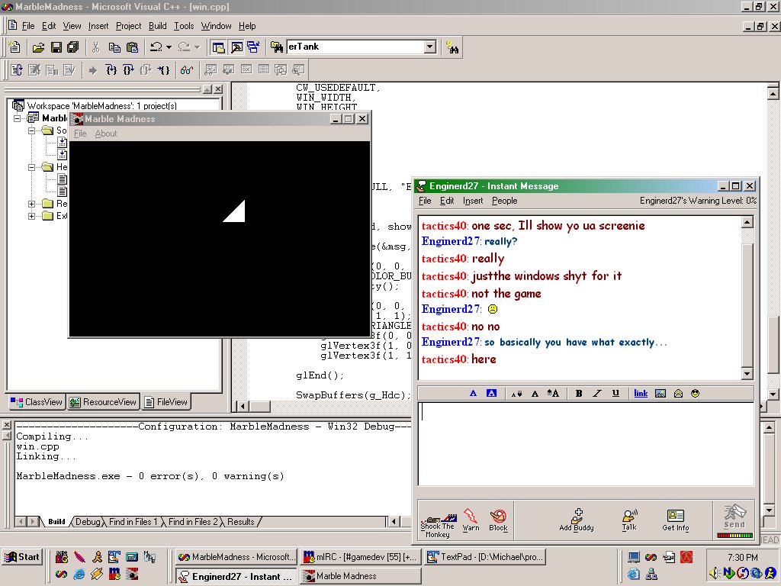The width and height of the screenshot is (781, 586).
Task: Toggle Underline formatting in the IM toolbar
Action: [615, 394]
